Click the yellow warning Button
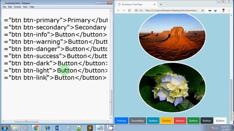234x131 pixels. (167, 120)
